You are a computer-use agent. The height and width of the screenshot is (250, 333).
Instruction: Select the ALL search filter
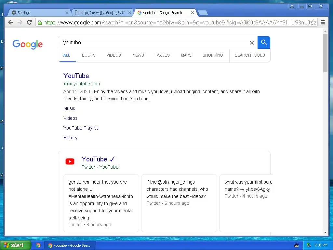click(x=67, y=55)
